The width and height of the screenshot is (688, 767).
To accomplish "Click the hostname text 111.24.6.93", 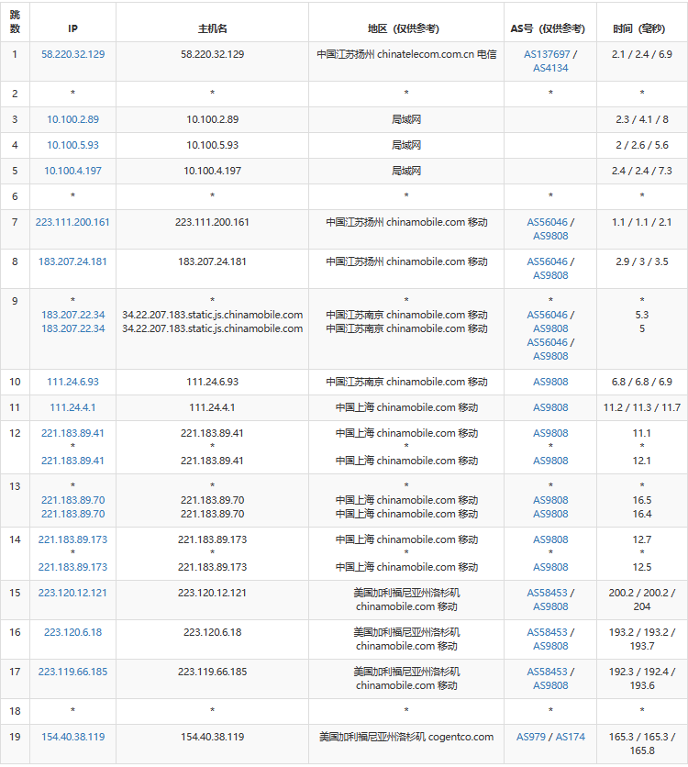I will point(212,382).
